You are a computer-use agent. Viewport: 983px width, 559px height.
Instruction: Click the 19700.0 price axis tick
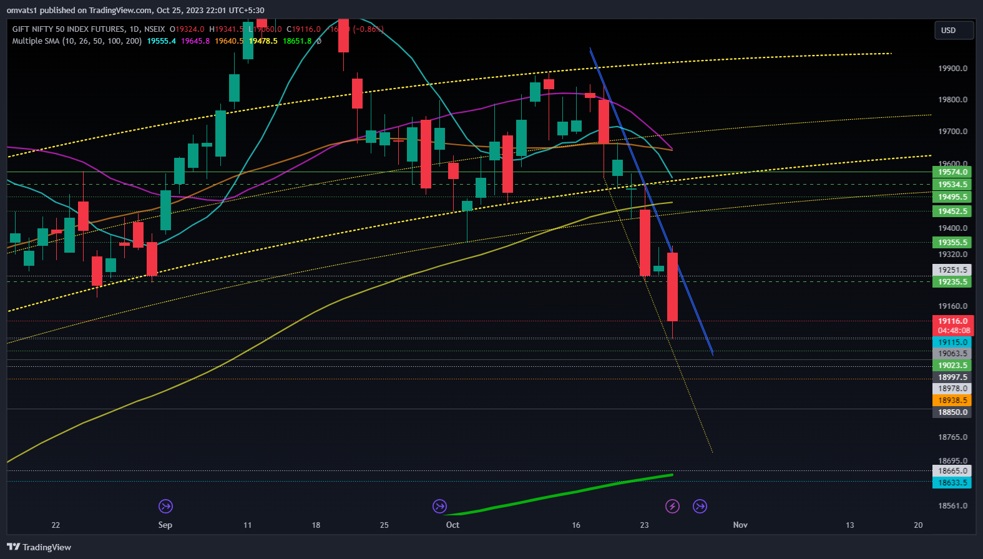click(x=953, y=132)
